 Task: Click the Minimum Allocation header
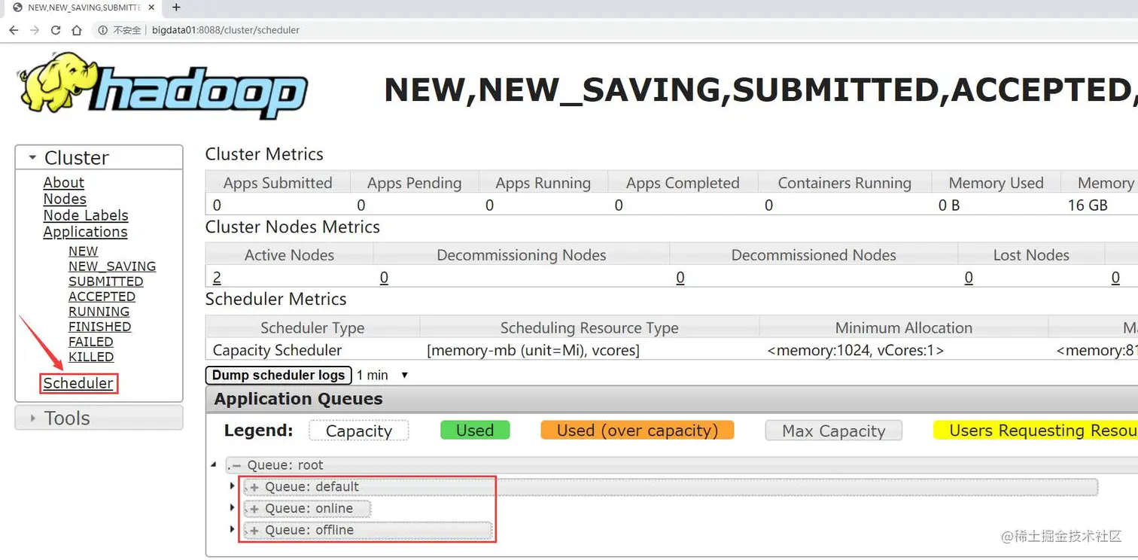pyautogui.click(x=904, y=327)
